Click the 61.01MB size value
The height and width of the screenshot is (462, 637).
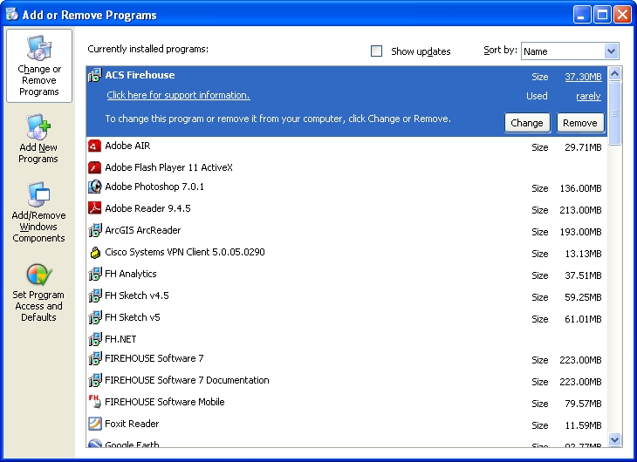point(583,320)
